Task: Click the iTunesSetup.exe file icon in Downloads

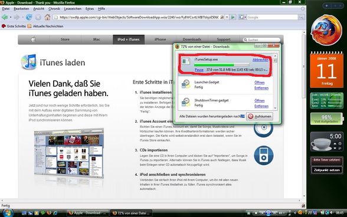Action: [x=186, y=61]
